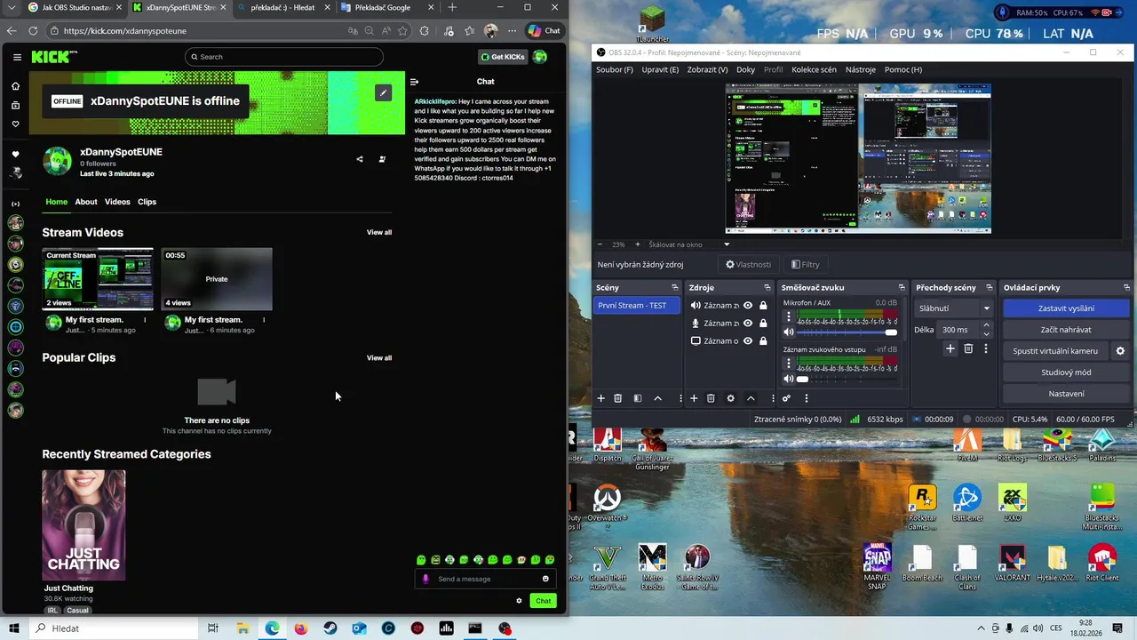This screenshot has height=640, width=1137.
Task: Unlock the display capture source
Action: click(763, 341)
